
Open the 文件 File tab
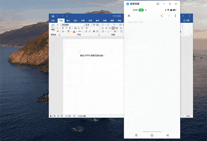53,21
